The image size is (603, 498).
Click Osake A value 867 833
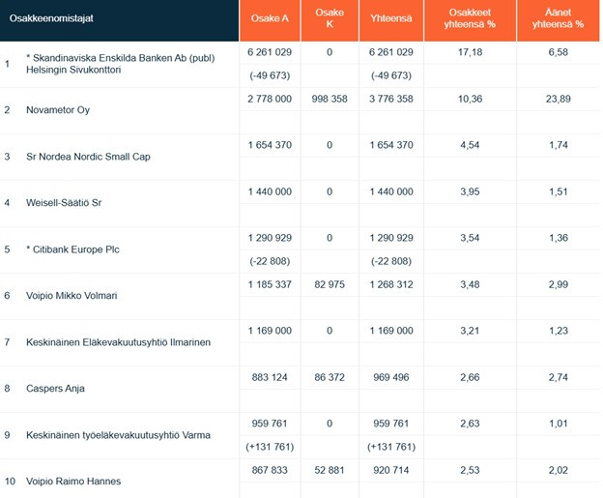[270, 470]
